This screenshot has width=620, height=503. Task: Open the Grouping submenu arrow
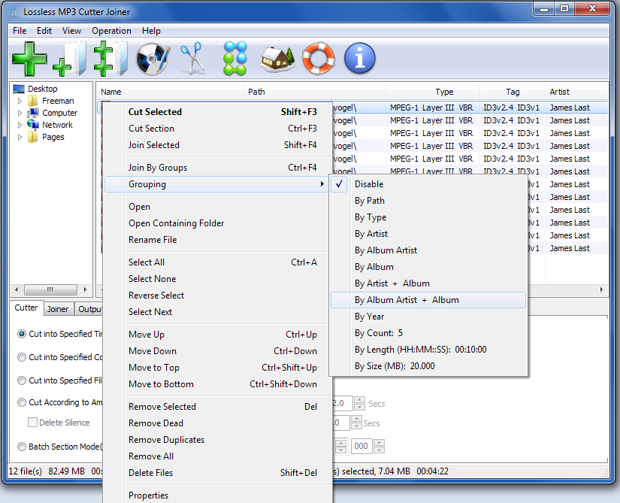(x=322, y=184)
